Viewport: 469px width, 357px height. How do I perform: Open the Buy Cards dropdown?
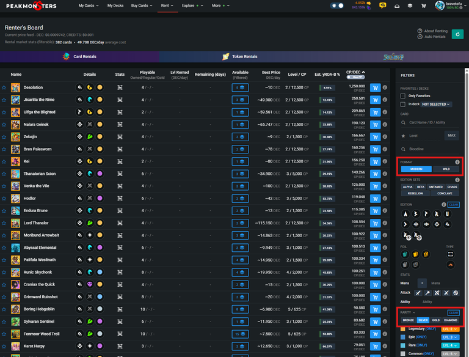(142, 6)
